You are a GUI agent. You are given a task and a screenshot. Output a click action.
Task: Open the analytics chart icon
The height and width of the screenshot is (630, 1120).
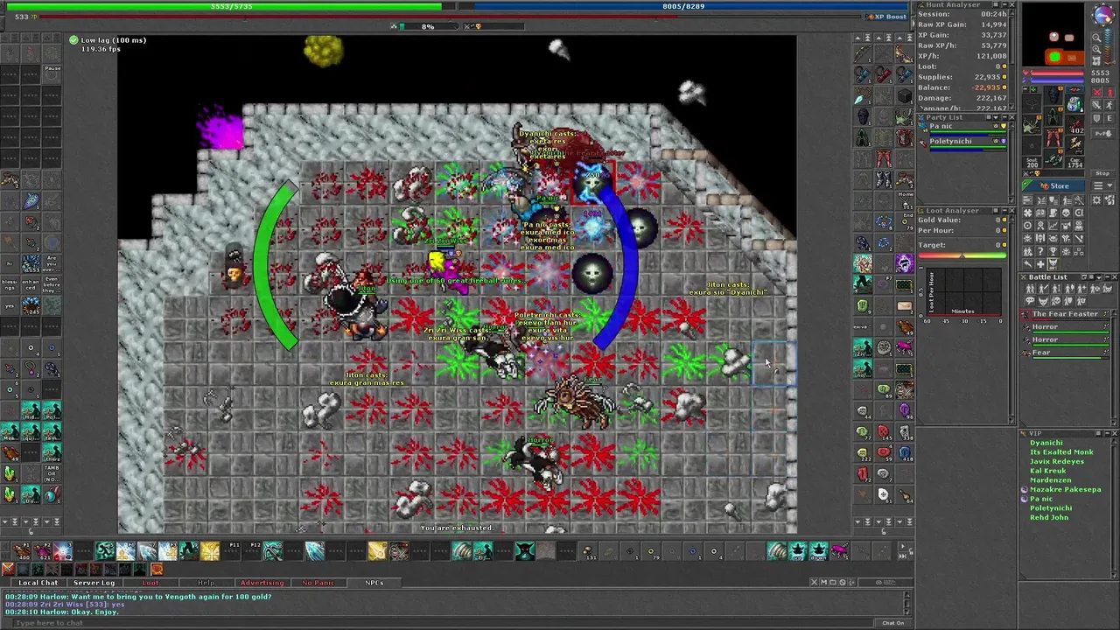coord(1053,225)
